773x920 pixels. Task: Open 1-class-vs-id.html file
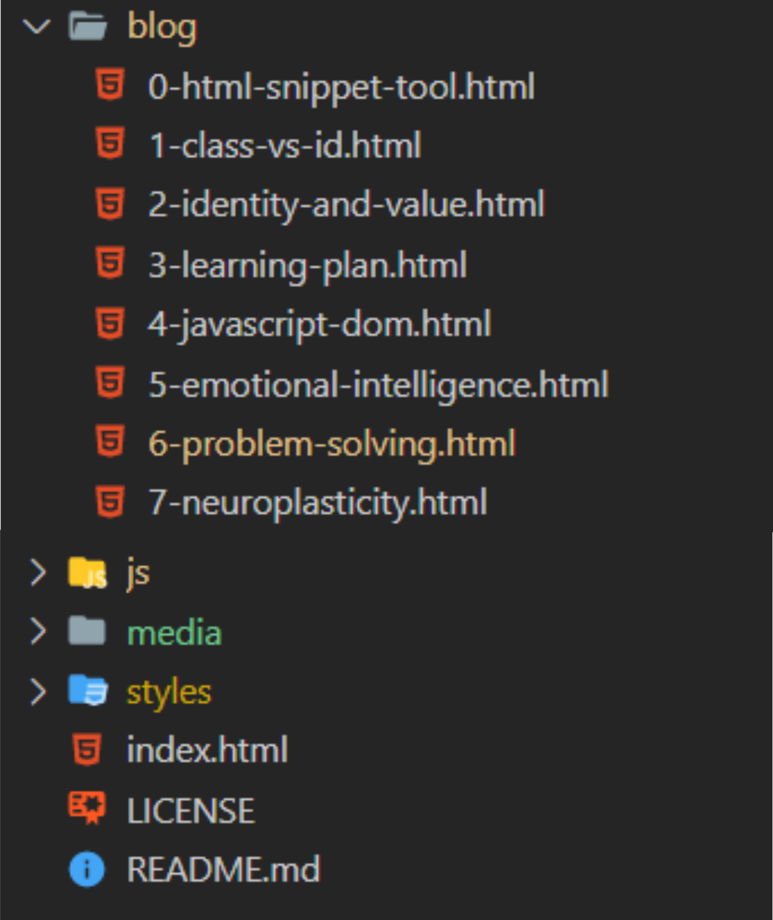point(285,145)
